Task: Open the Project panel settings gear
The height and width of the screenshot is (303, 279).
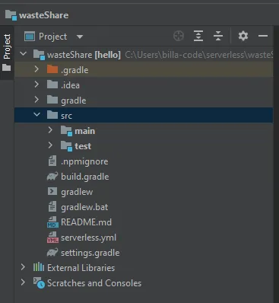Action: (243, 36)
